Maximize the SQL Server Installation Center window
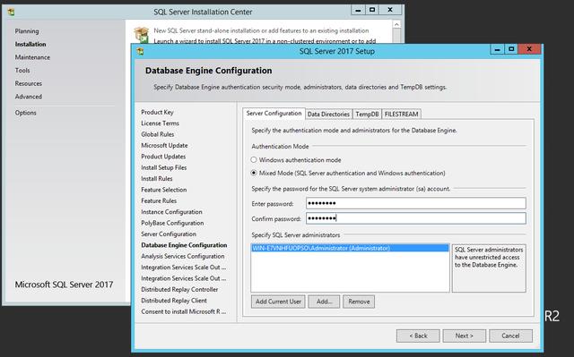The image size is (574, 357). (371, 10)
